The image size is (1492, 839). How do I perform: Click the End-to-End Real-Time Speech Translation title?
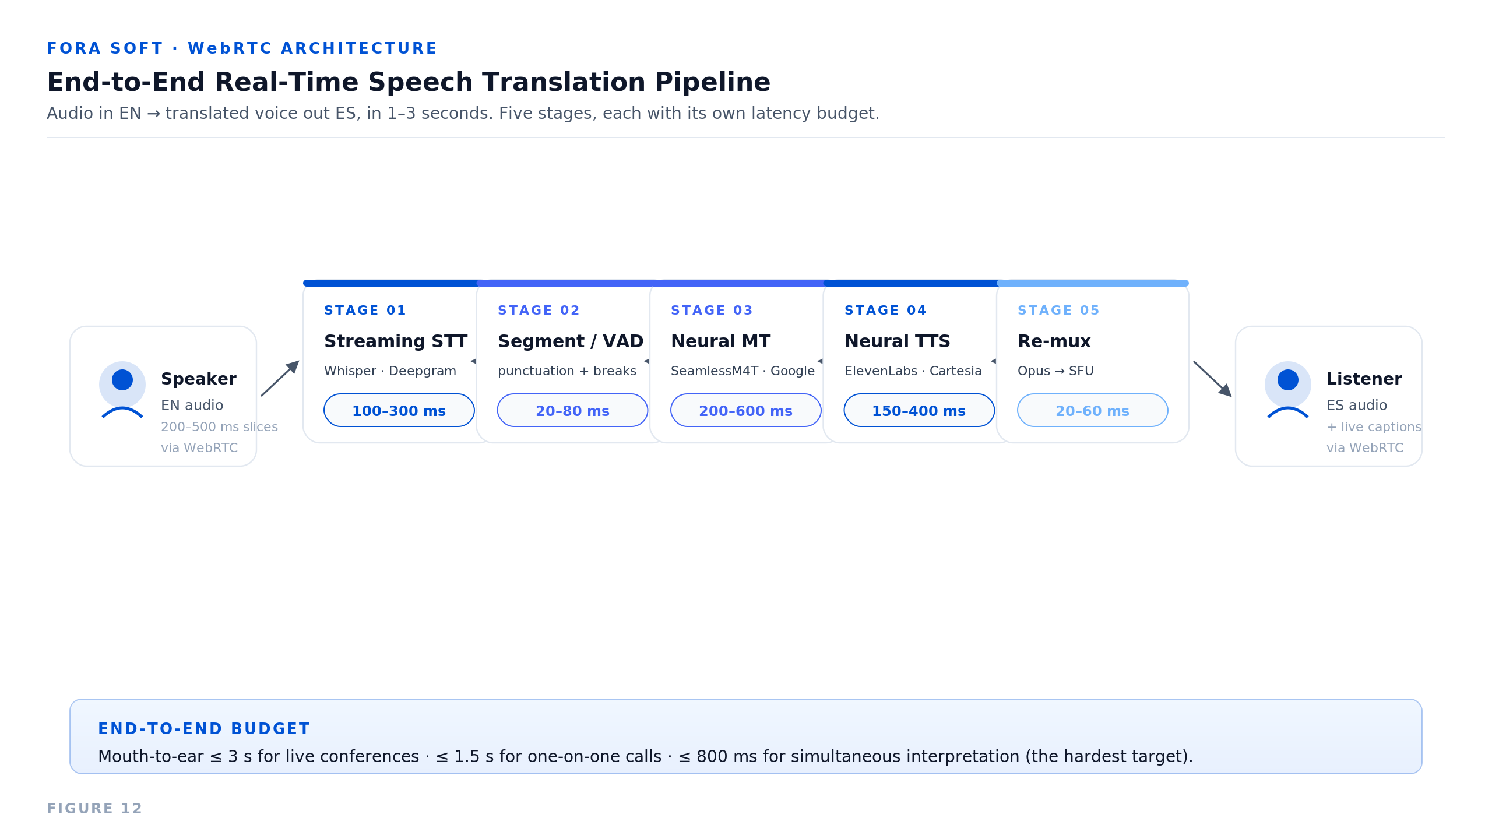pyautogui.click(x=409, y=82)
